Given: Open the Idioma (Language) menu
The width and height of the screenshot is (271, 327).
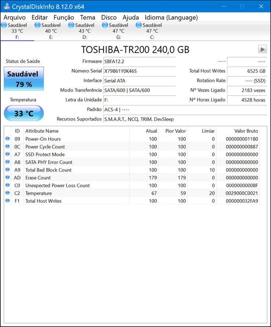Looking at the screenshot, I should tap(171, 18).
